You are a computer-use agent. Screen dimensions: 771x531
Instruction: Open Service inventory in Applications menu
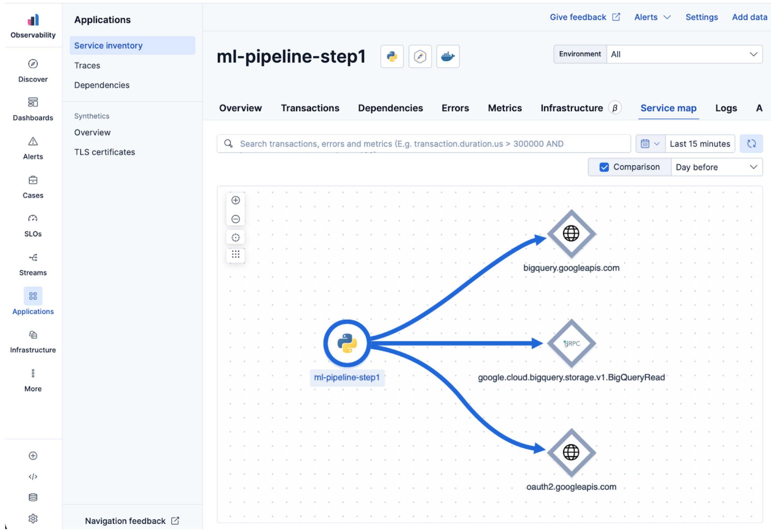click(x=132, y=46)
